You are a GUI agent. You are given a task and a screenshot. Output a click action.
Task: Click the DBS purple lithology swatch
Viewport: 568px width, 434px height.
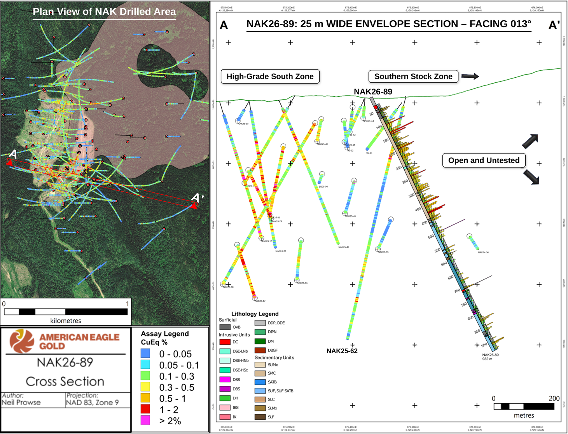tap(225, 389)
